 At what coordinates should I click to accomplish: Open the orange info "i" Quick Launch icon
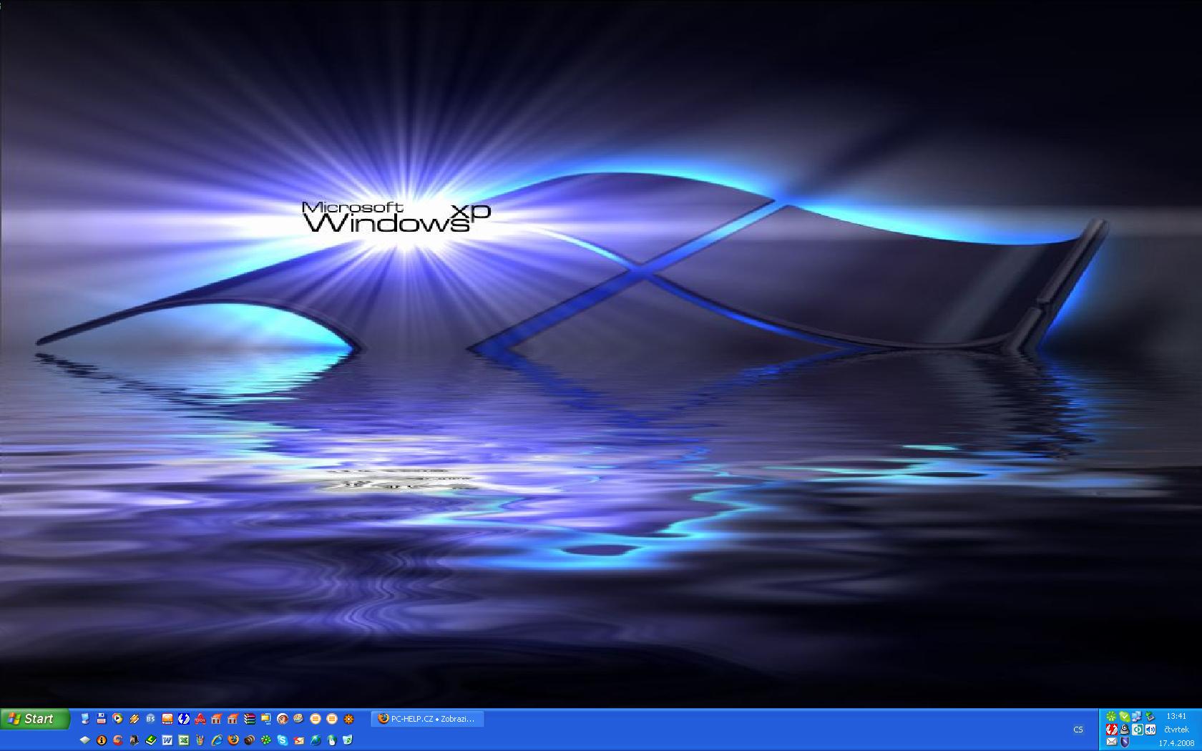point(102,740)
